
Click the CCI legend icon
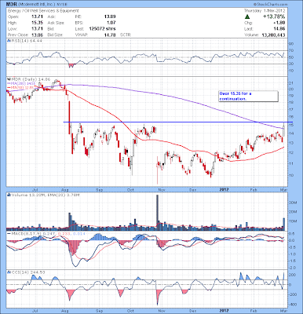tap(9, 272)
